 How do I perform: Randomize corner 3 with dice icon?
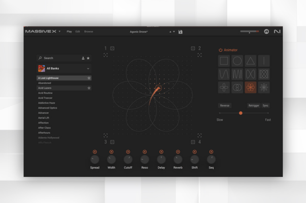tap(112, 142)
